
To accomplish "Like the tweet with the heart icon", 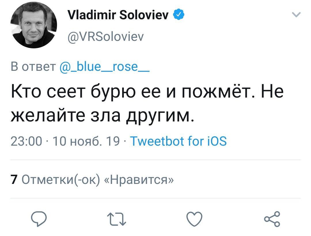I will [194, 220].
